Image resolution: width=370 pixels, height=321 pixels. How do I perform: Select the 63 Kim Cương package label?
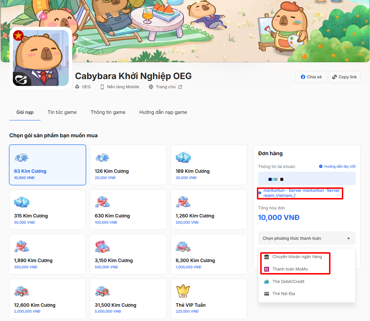click(x=30, y=171)
